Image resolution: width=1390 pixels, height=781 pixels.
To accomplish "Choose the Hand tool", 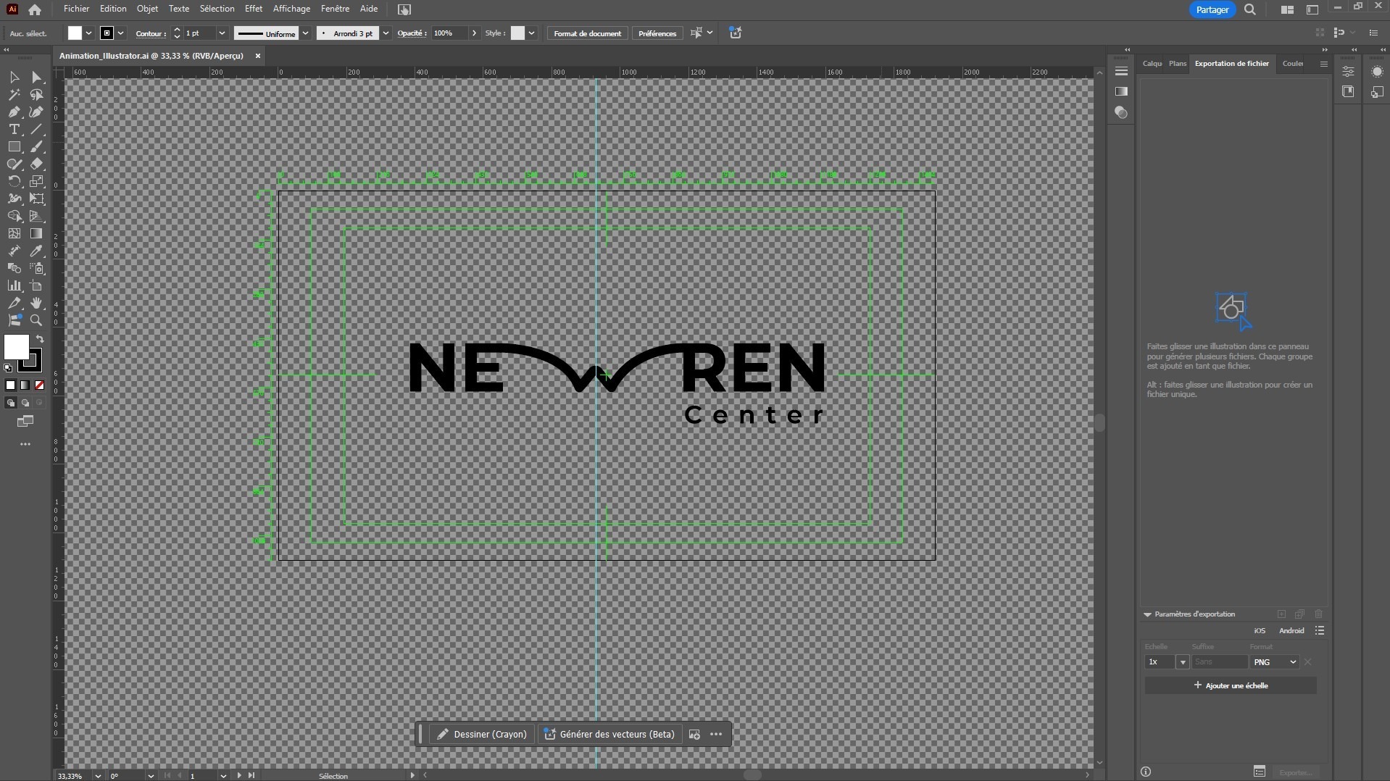I will coord(36,304).
